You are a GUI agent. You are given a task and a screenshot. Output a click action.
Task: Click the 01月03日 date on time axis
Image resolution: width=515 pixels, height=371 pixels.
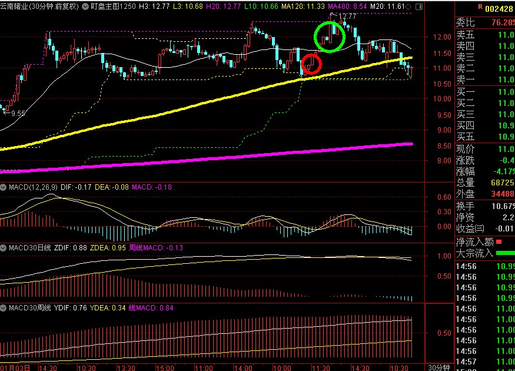(x=15, y=367)
